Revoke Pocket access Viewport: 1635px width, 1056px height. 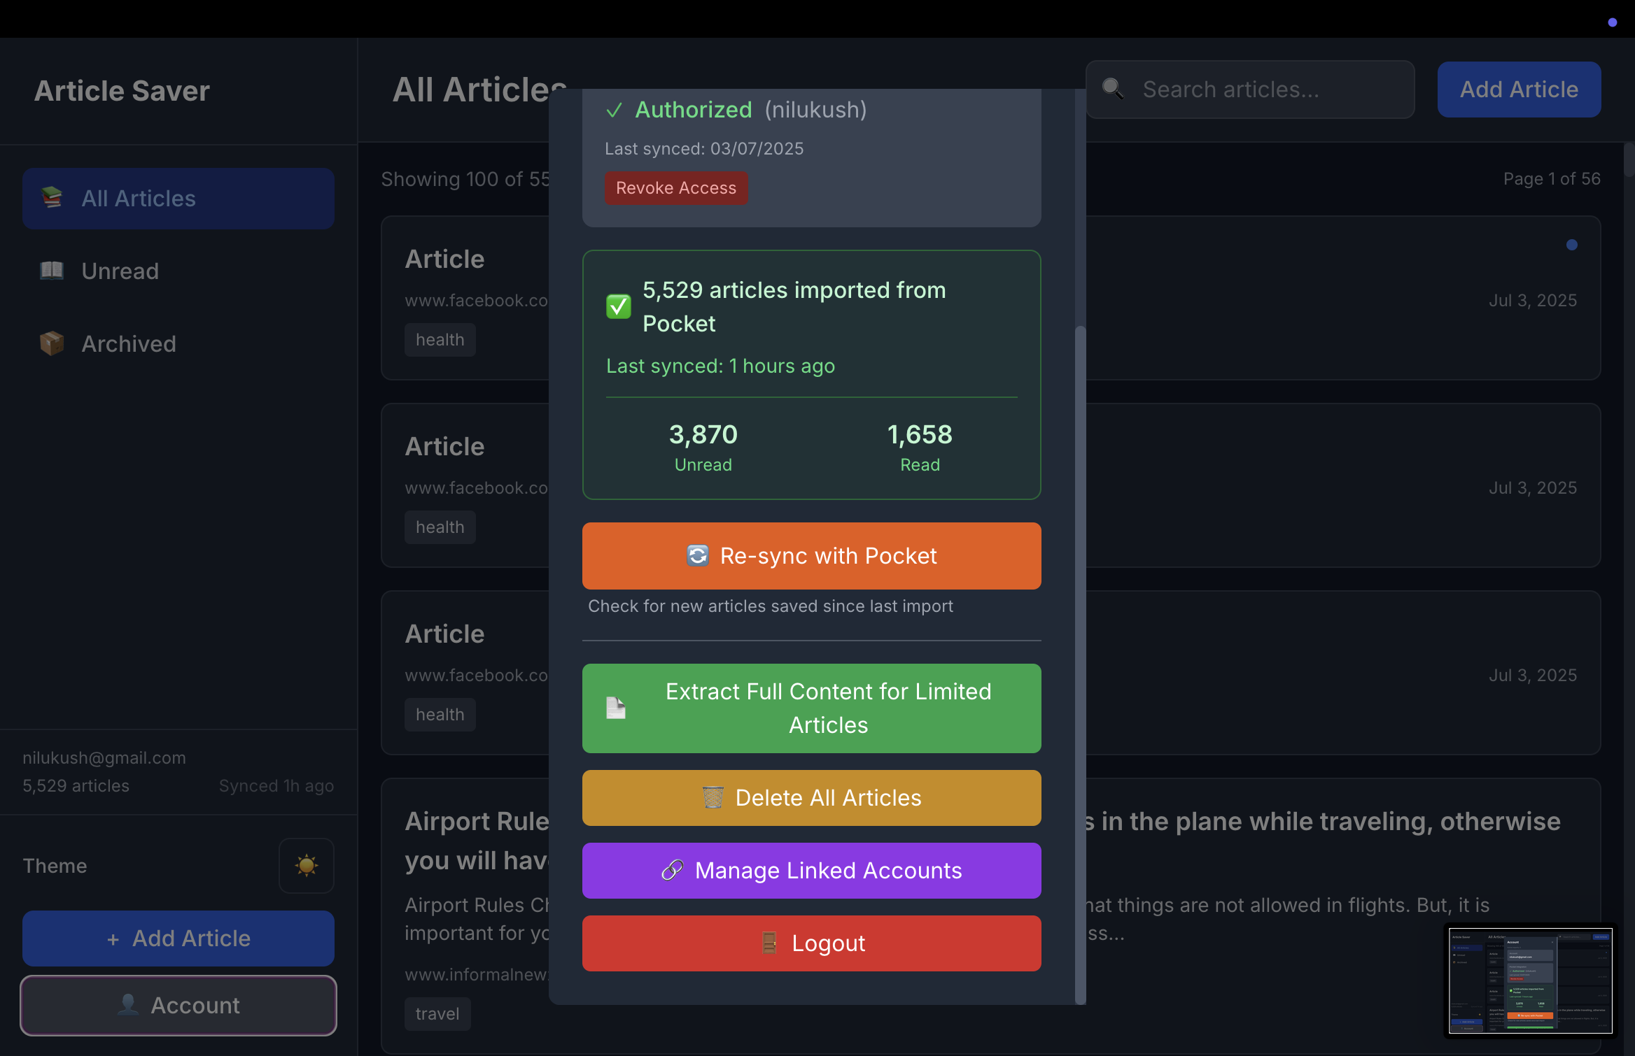(676, 188)
